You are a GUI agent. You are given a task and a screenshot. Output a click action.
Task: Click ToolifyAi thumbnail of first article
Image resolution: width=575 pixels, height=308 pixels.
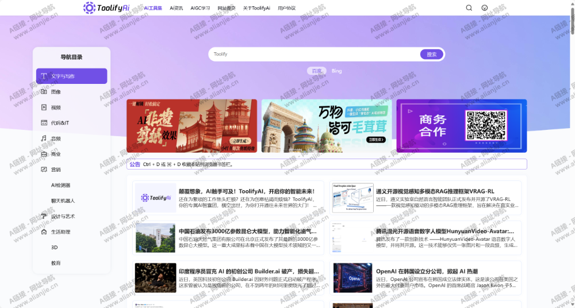[155, 198]
